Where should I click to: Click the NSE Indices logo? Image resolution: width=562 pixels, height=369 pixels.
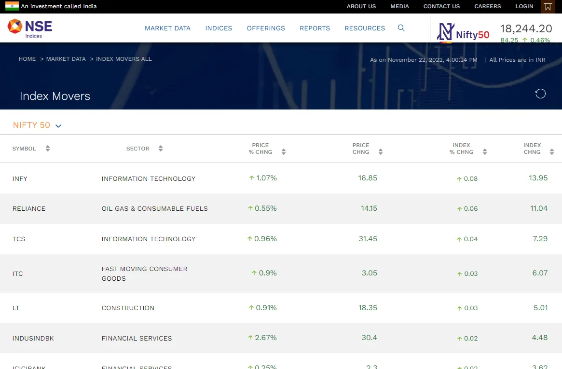point(30,28)
